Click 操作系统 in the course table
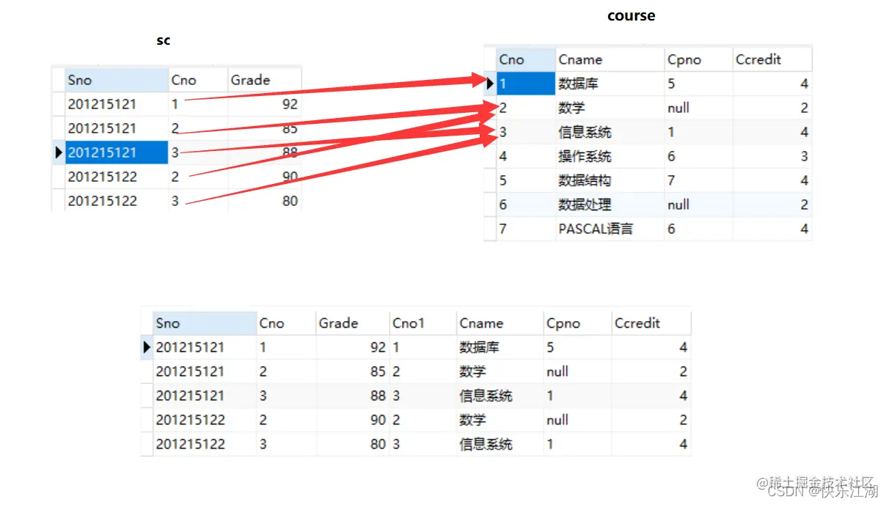 coord(585,156)
